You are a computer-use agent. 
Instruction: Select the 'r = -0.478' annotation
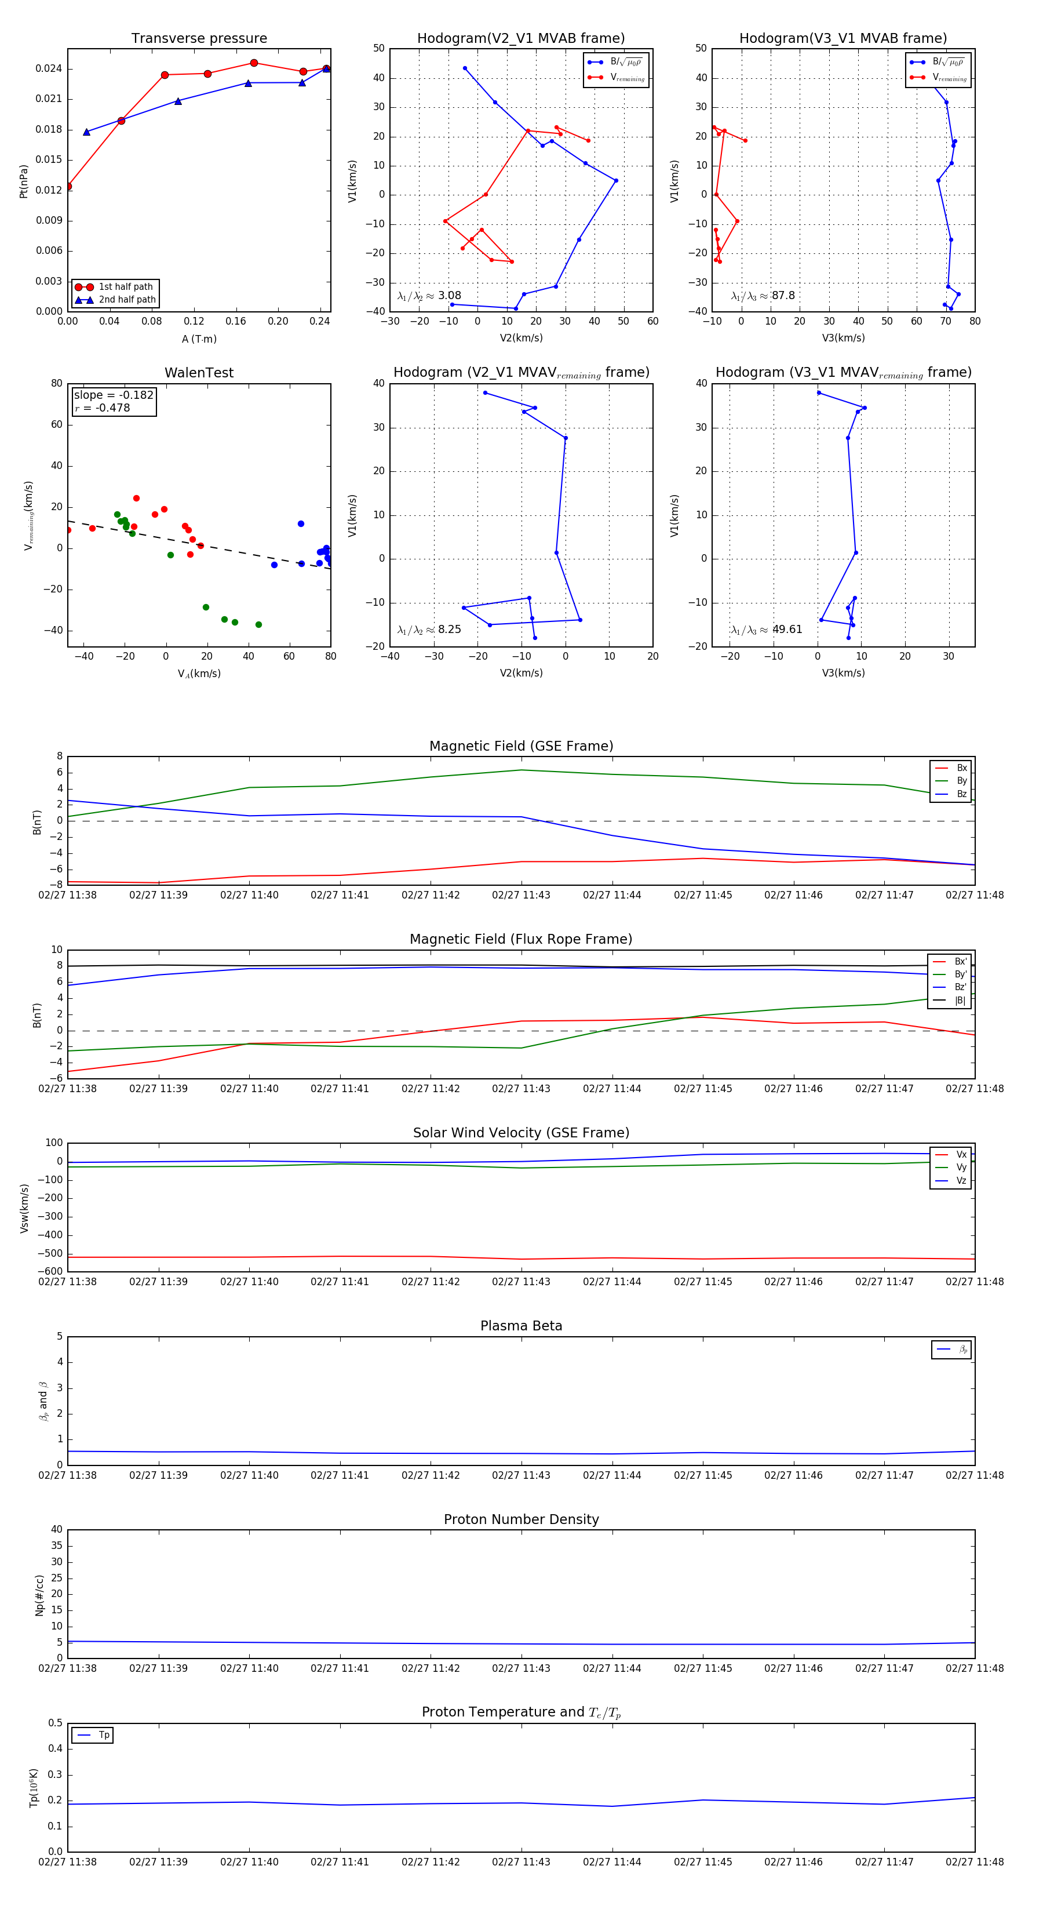[x=103, y=408]
